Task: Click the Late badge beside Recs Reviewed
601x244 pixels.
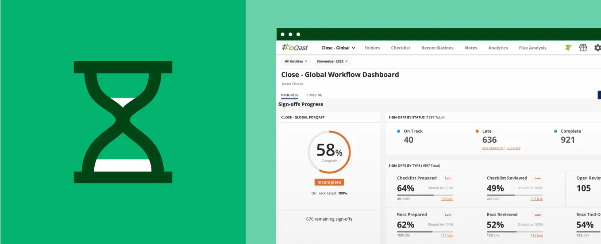Action: (538, 215)
